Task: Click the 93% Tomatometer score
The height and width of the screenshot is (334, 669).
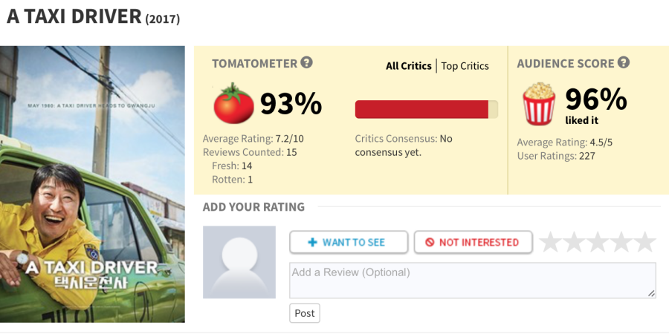Action: click(x=291, y=103)
